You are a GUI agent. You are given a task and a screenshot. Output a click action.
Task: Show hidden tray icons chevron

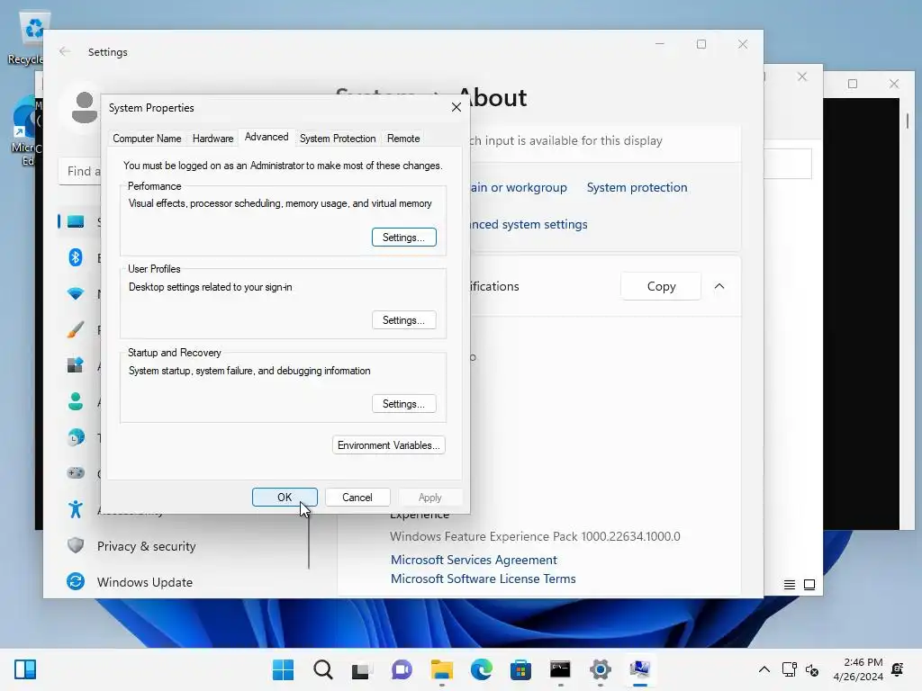[764, 669]
